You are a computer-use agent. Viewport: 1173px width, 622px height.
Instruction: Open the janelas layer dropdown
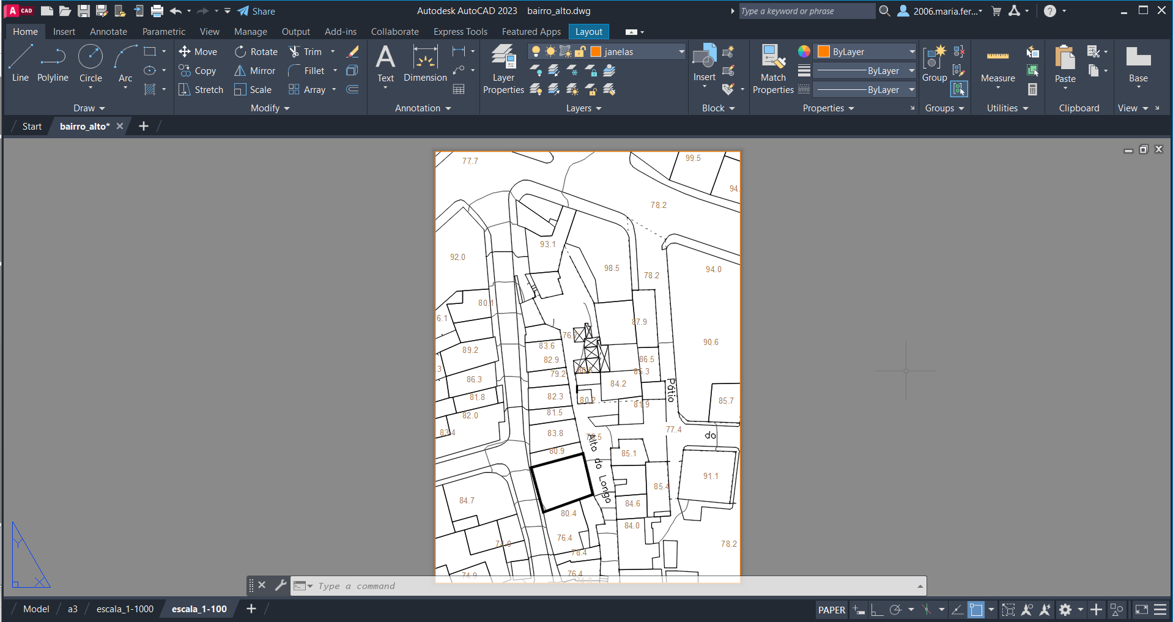681,52
